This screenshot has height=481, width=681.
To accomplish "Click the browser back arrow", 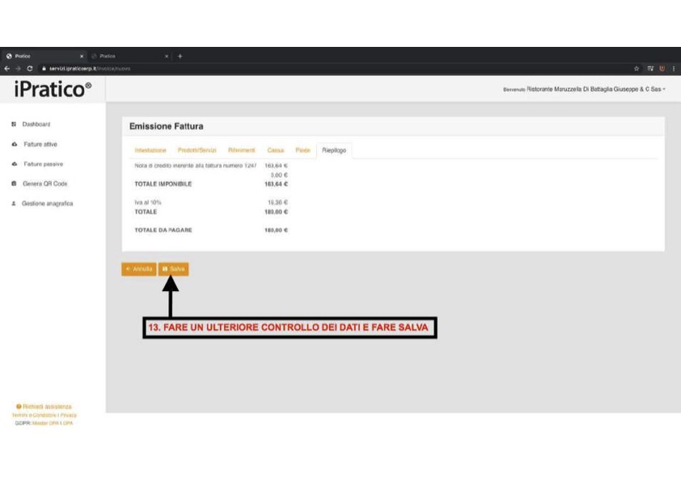I will coord(6,69).
